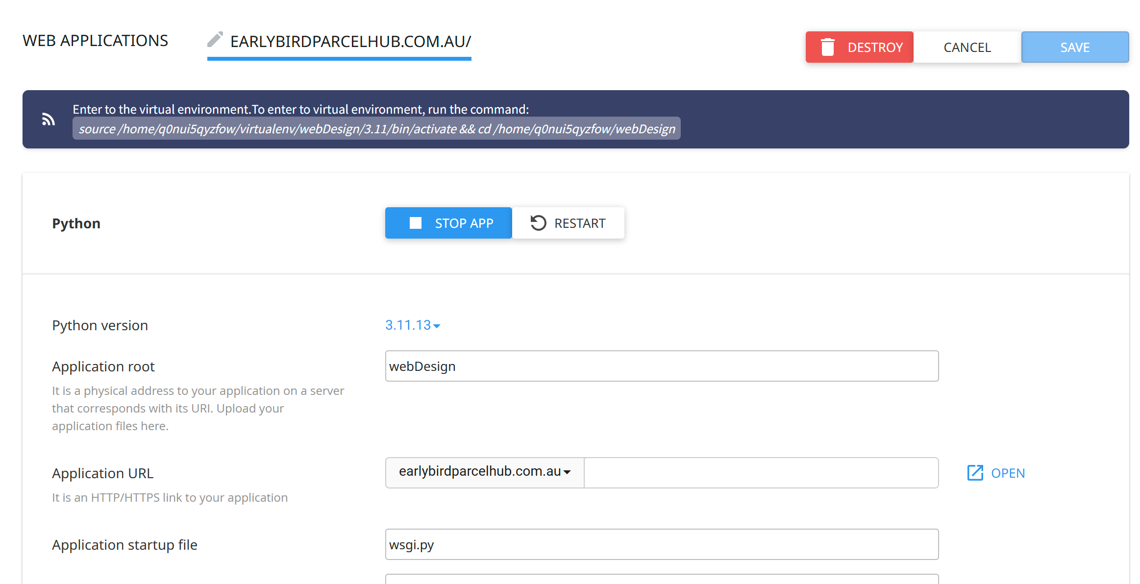Go to the Web Applications tab
Viewport: 1140px width, 584px height.
[x=95, y=41]
